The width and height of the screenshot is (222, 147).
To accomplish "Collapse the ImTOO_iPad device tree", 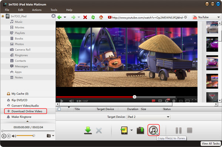I will [x=3, y=16].
